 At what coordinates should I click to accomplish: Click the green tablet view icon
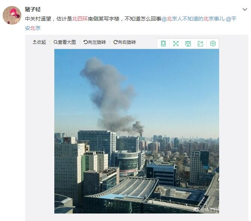pos(163,43)
